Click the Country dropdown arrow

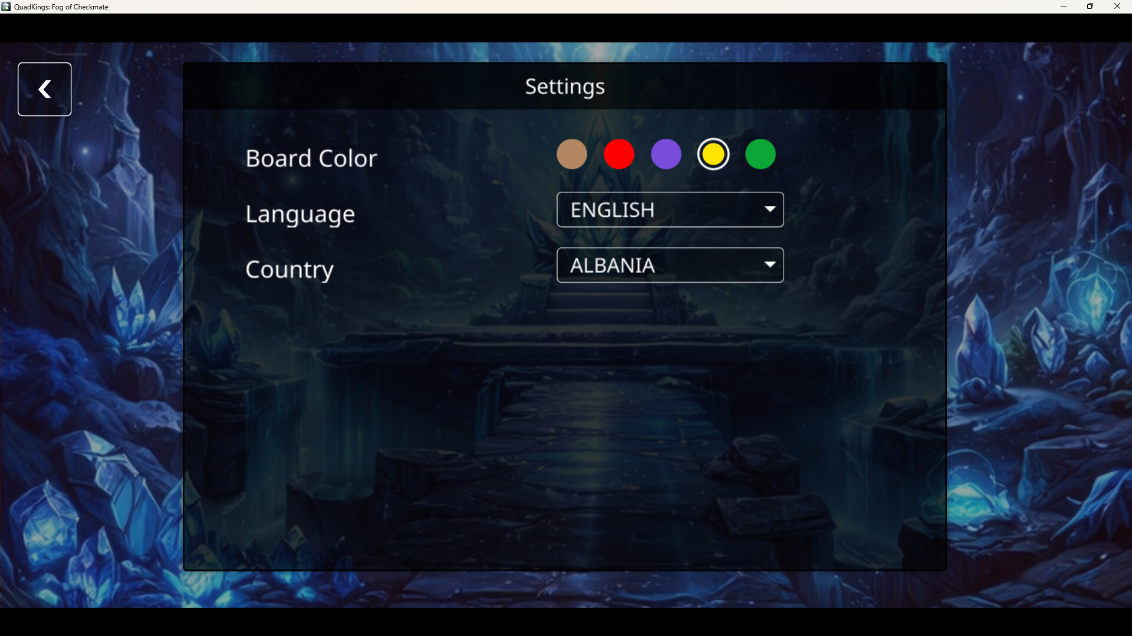(769, 264)
